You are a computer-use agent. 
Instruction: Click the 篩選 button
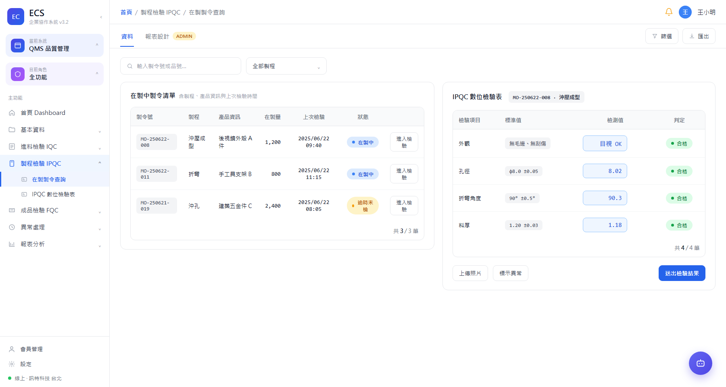[662, 36]
